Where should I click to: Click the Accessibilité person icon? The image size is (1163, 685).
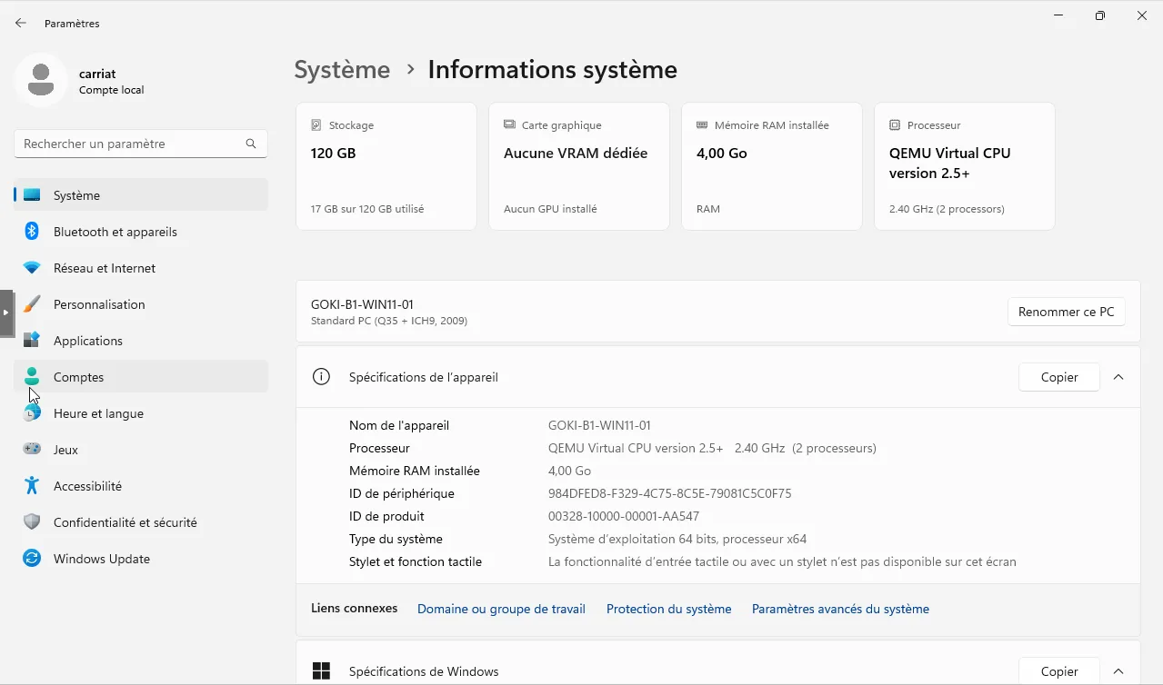point(32,486)
